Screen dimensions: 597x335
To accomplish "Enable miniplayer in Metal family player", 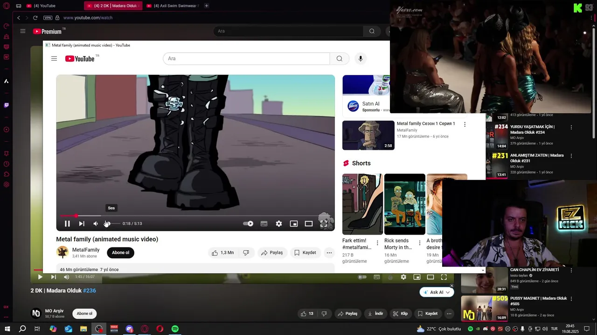I will tap(294, 224).
